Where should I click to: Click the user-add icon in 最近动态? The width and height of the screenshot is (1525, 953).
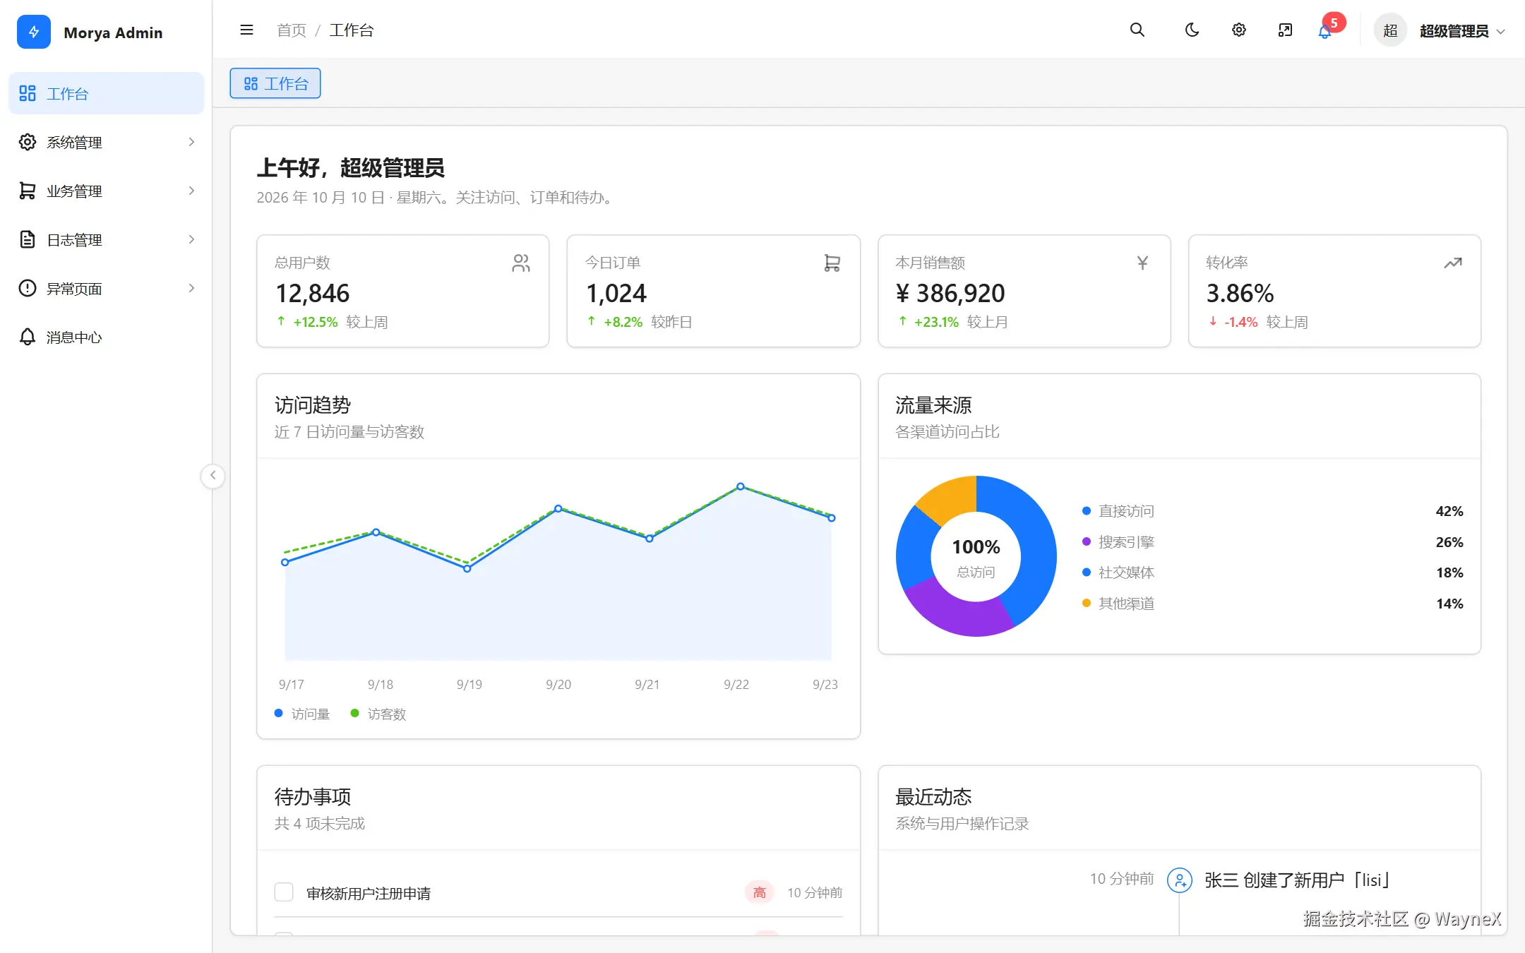(1180, 880)
